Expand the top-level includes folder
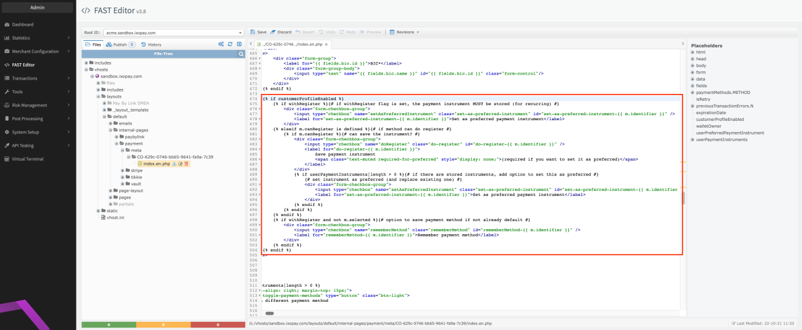Viewport: 802px width, 330px height. click(x=85, y=63)
